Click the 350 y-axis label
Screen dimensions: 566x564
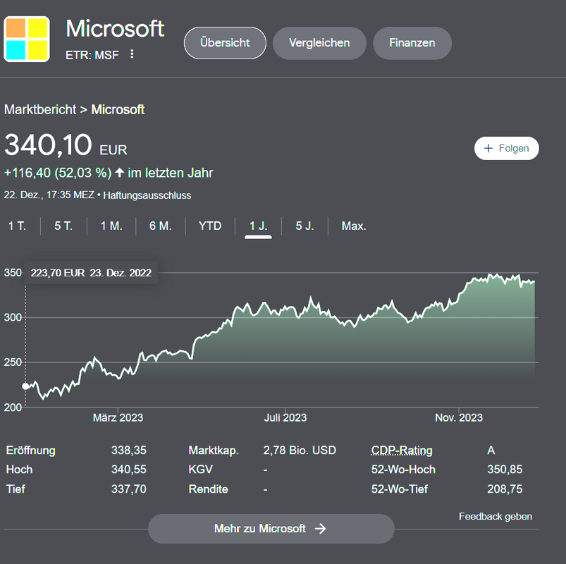click(x=13, y=273)
